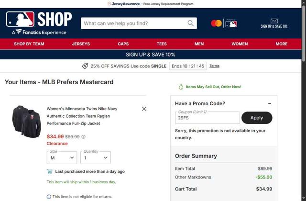This screenshot has height=201, width=306.
Task: Remove the Twins jacket with X icon
Action: pyautogui.click(x=144, y=109)
